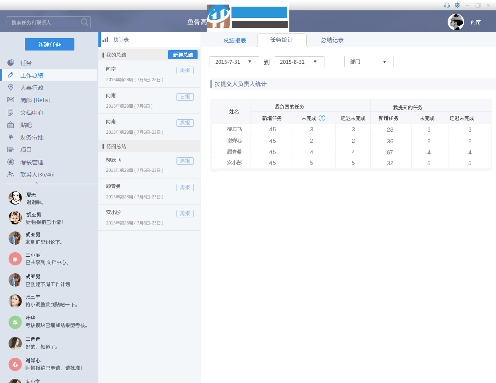Switch to 总结报表 tab

[x=235, y=40]
